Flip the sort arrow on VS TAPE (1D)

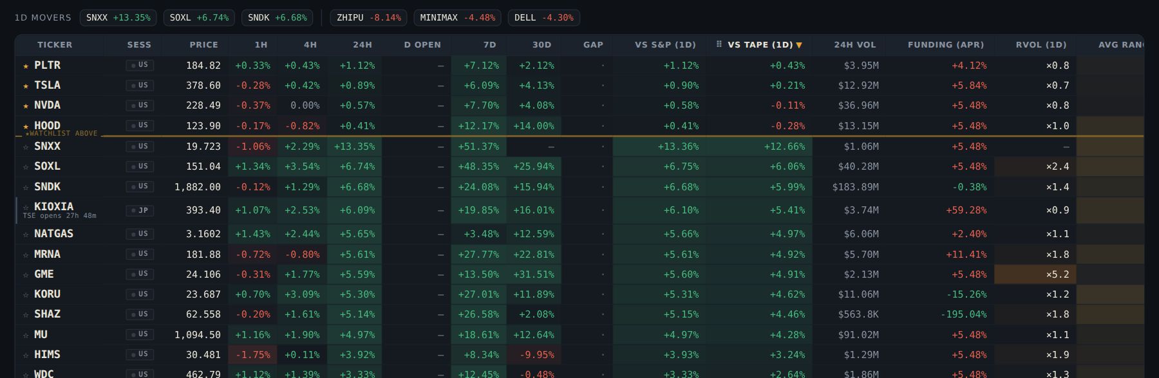[799, 45]
